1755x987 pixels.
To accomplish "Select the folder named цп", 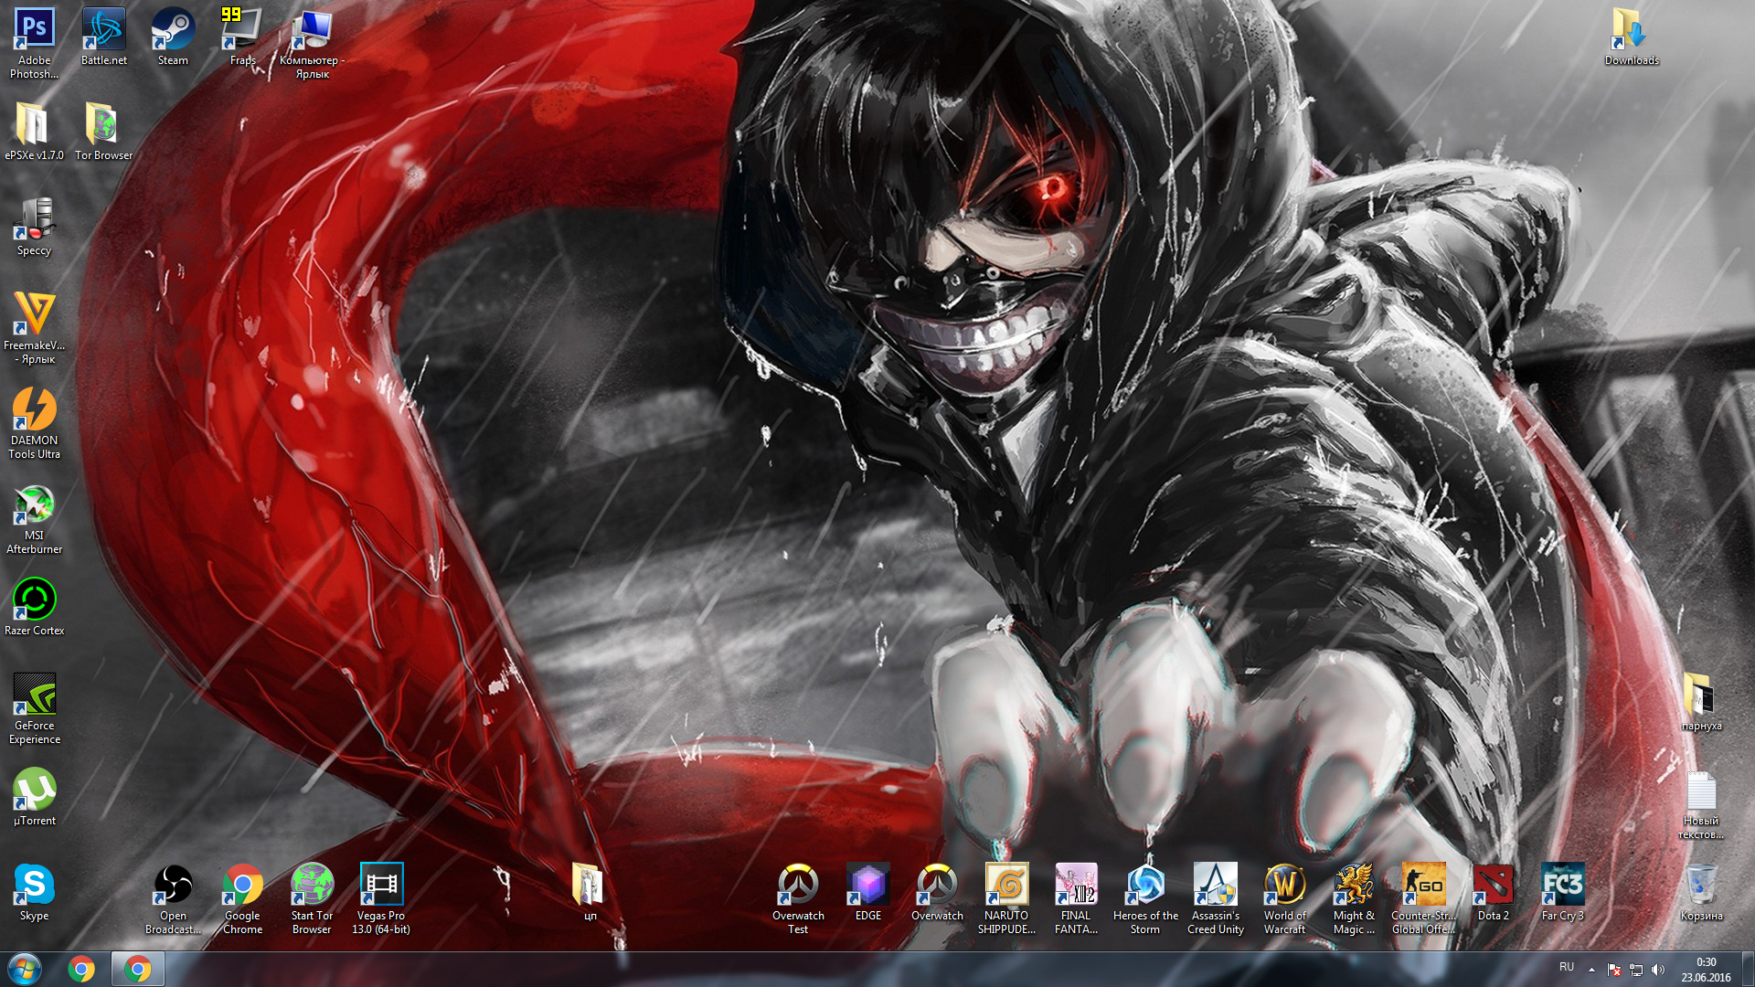I will tap(590, 893).
